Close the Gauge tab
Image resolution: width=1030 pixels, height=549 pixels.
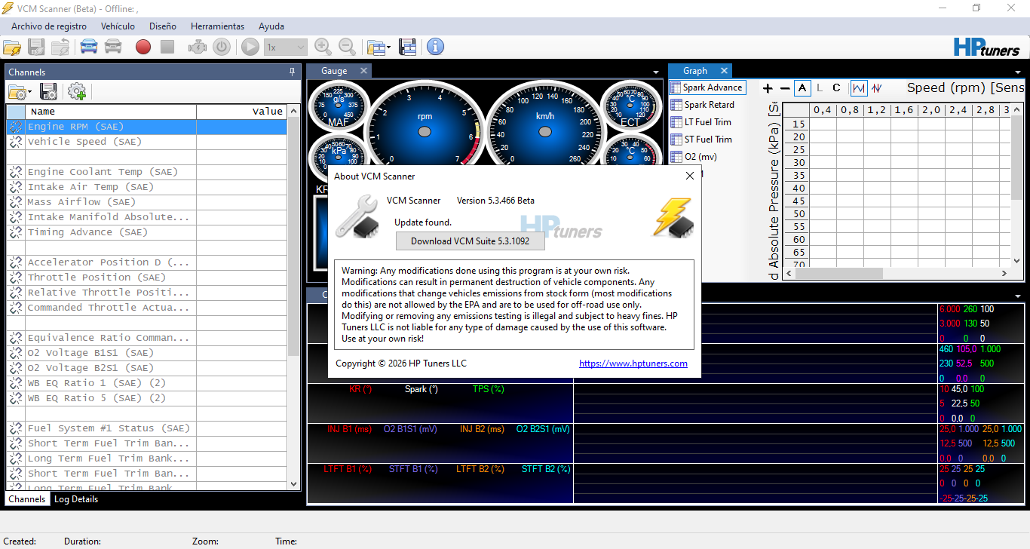click(363, 71)
